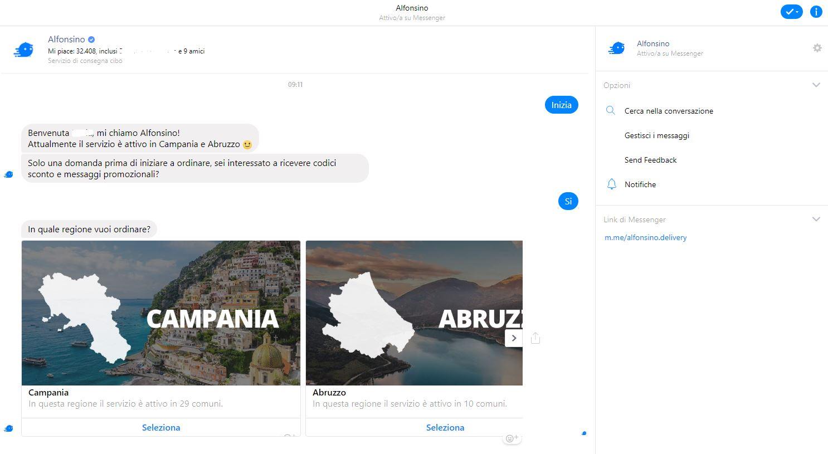
Task: Click the Alfonsino avatar in the right sidebar
Action: pyautogui.click(x=616, y=48)
